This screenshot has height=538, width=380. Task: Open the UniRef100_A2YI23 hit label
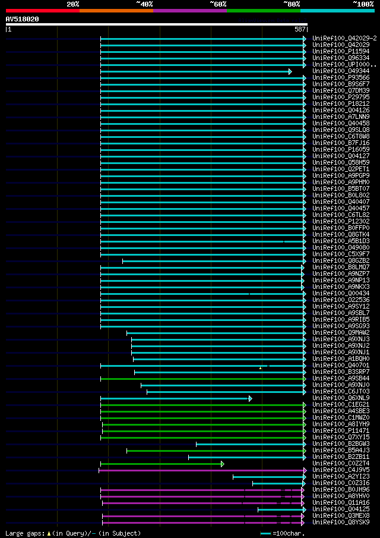coord(341,477)
